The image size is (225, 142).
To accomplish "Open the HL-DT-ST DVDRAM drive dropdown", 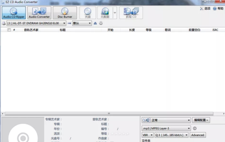I will click(36, 23).
